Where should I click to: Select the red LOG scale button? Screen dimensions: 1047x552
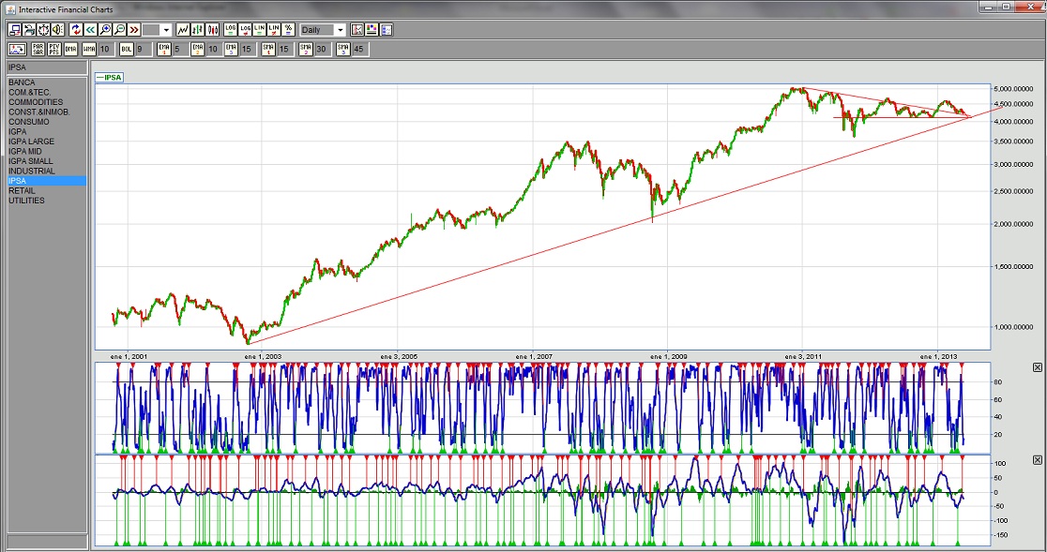pos(245,30)
